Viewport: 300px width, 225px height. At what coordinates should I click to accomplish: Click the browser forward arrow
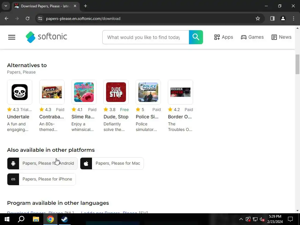pos(17,18)
